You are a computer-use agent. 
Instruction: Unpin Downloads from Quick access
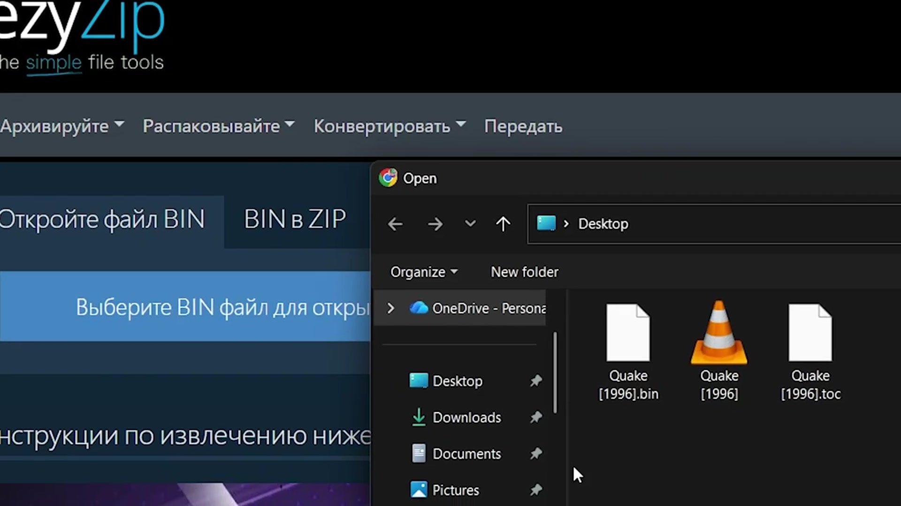pyautogui.click(x=536, y=417)
